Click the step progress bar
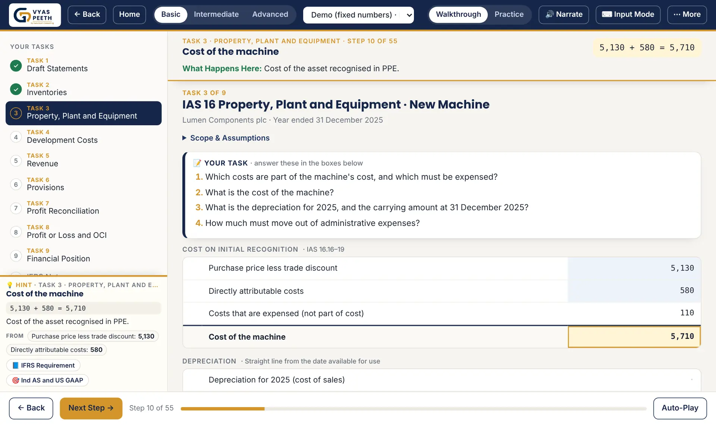716x425 pixels. click(414, 409)
